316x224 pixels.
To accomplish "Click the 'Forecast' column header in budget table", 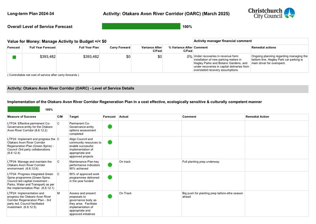I will click(14, 47).
